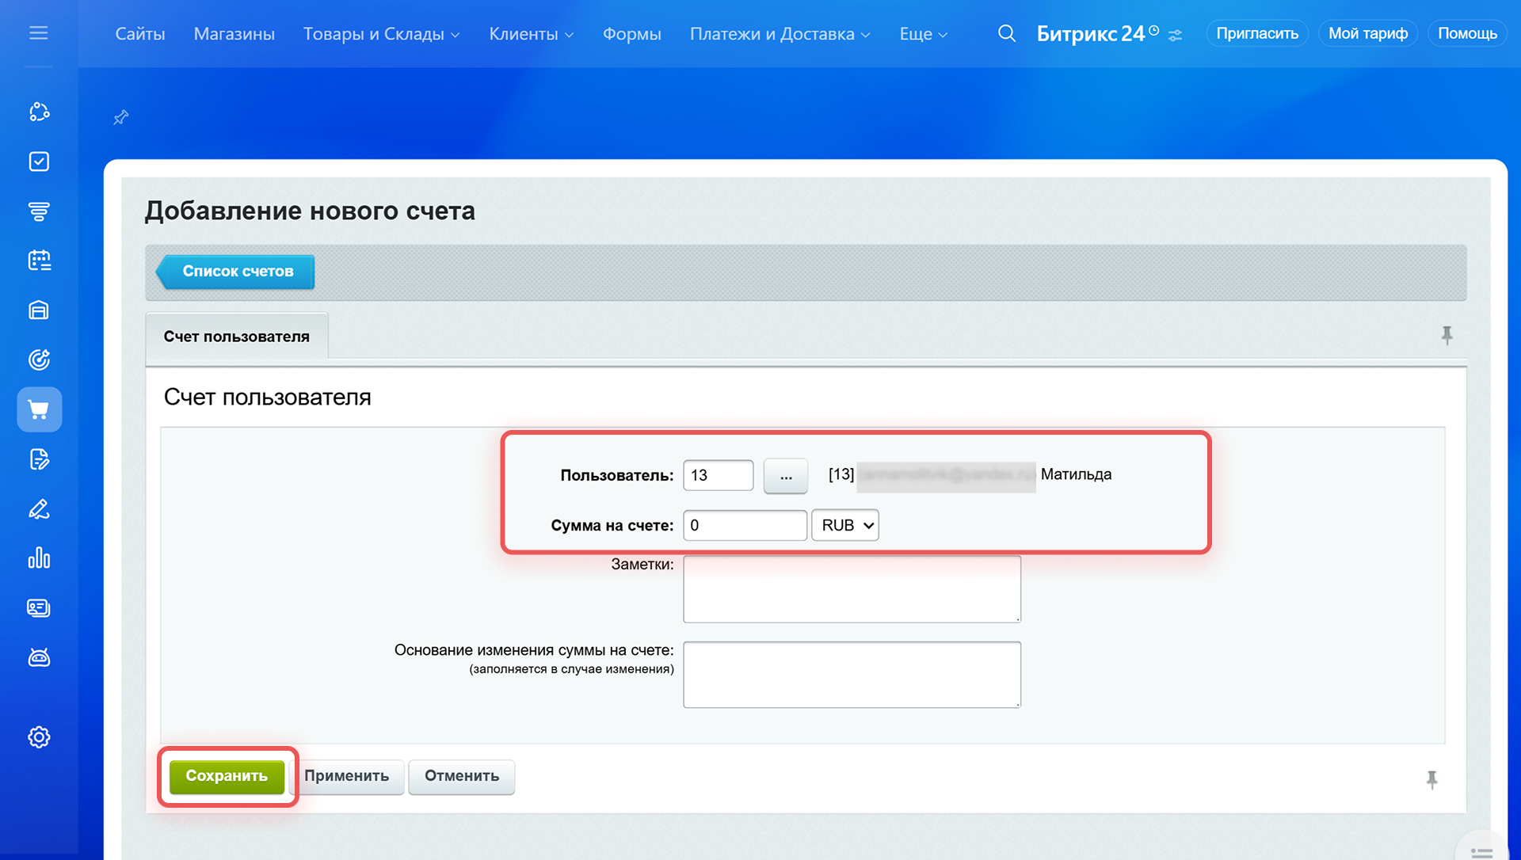This screenshot has width=1521, height=860.
Task: Expand the Клиенты menu
Action: pos(531,34)
